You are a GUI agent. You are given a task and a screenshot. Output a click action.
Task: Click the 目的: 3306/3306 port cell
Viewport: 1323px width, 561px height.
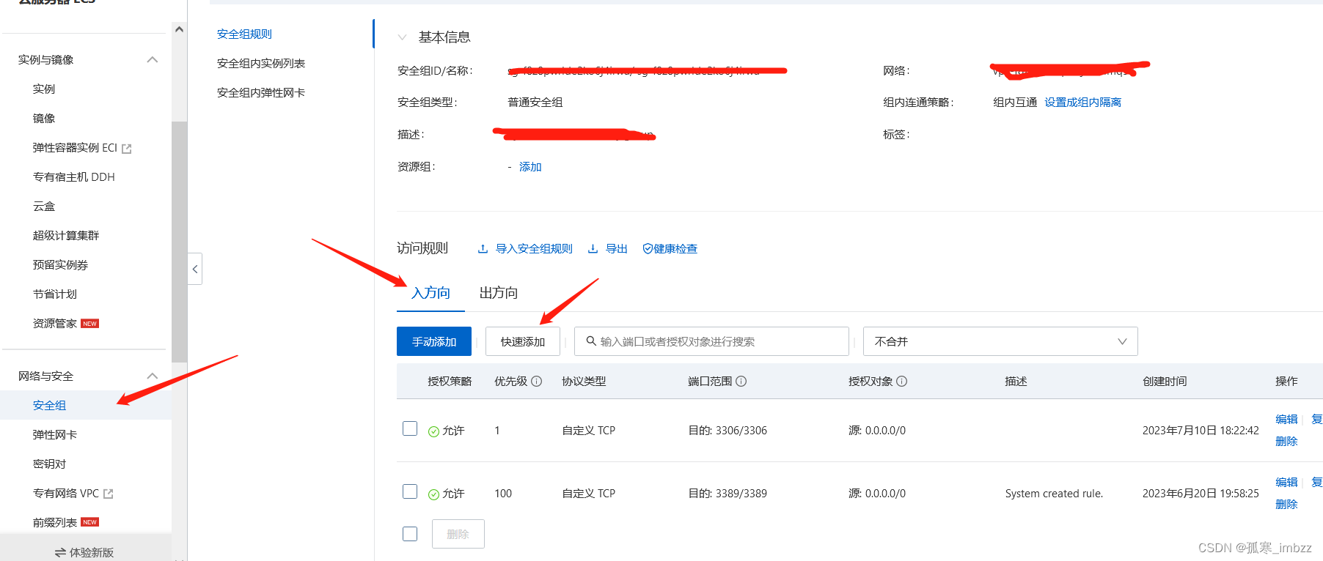(x=728, y=431)
